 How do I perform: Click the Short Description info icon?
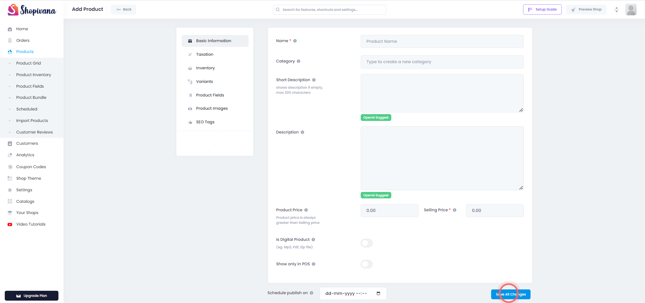(x=314, y=80)
